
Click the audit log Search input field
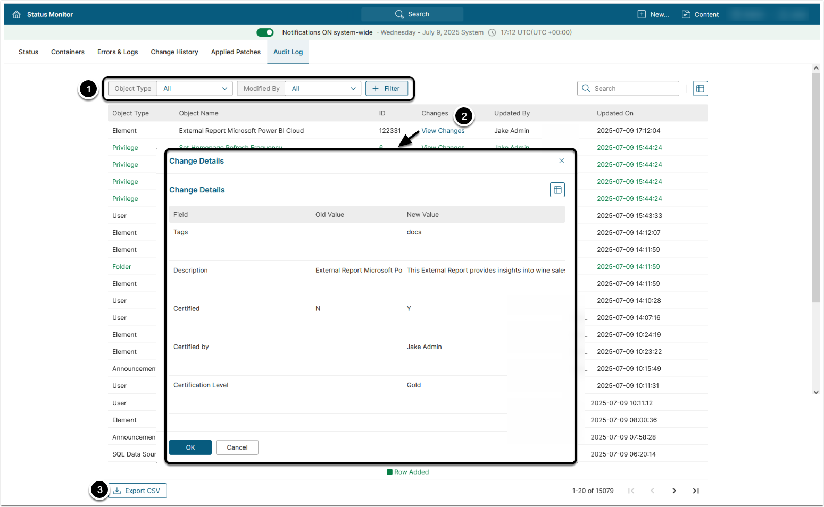[633, 89]
